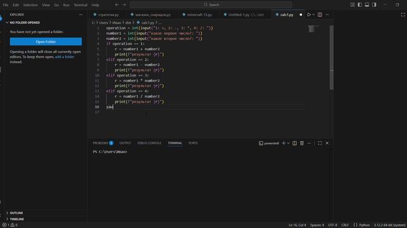The width and height of the screenshot is (407, 228).
Task: Open the Selection menu
Action: [31, 5]
